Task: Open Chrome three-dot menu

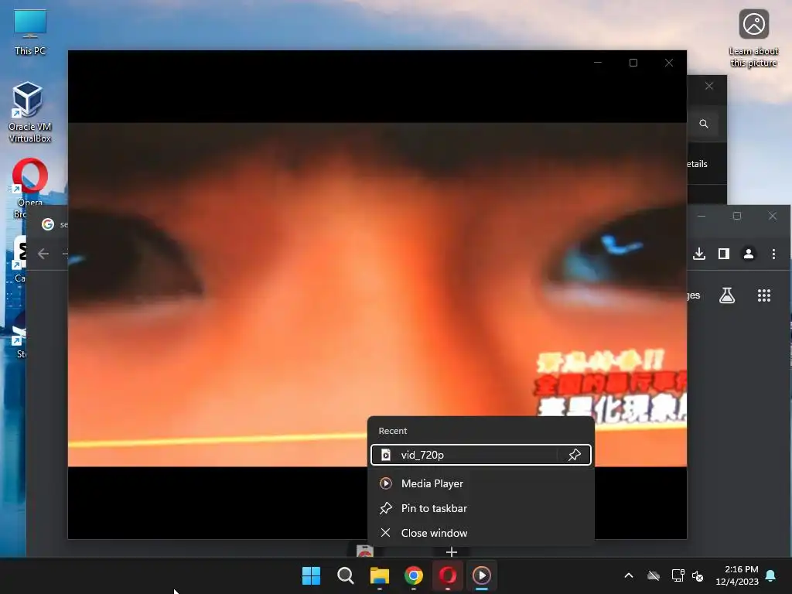Action: (773, 254)
